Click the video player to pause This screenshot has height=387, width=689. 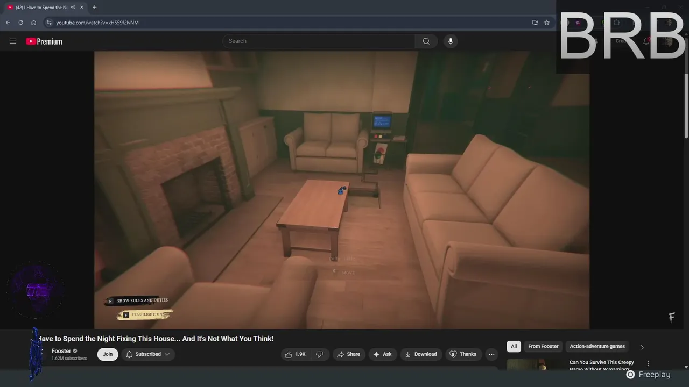coord(342,190)
